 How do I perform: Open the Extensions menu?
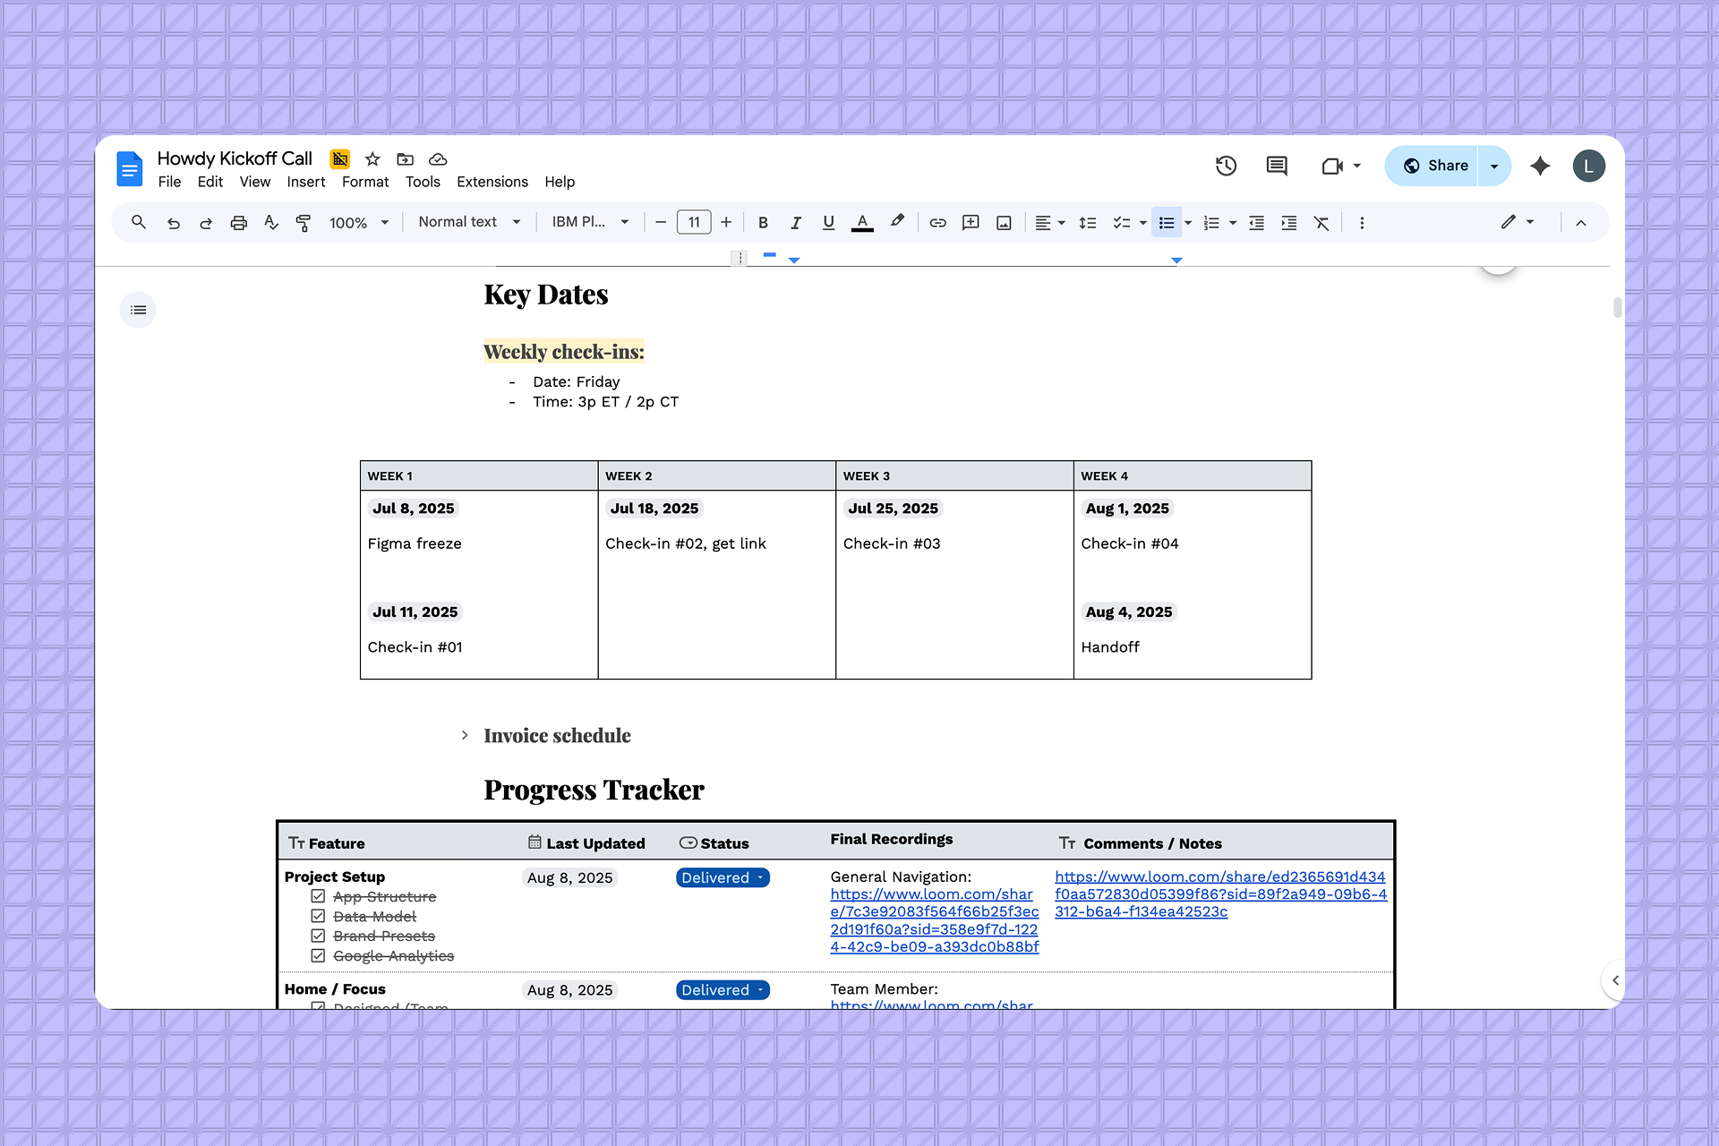point(492,182)
